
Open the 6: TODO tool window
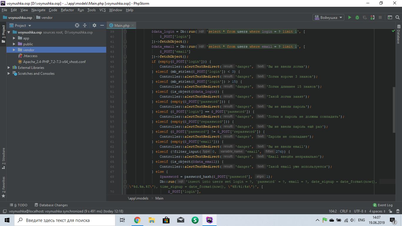click(x=19, y=205)
